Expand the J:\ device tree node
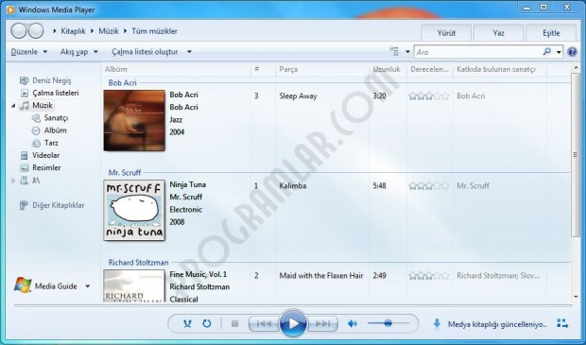The image size is (586, 345). 13,181
